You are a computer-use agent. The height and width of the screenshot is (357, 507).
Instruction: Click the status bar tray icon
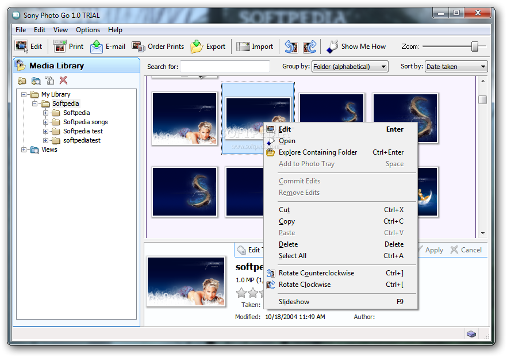(x=471, y=333)
